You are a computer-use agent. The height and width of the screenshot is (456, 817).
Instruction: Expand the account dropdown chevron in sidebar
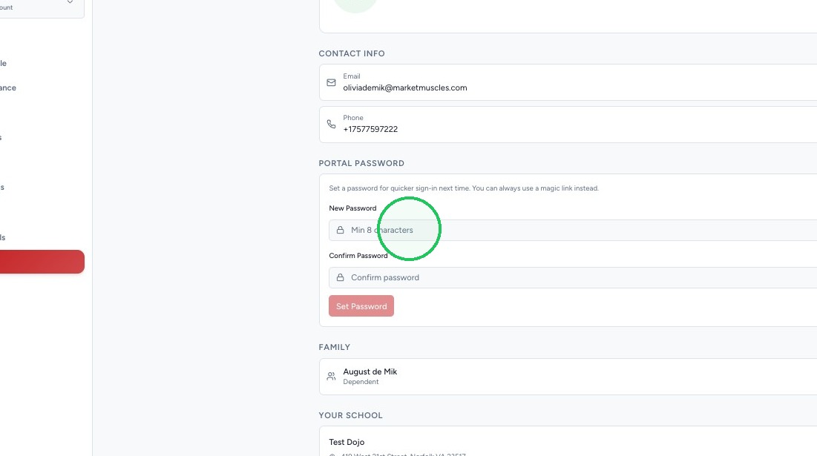click(x=70, y=2)
